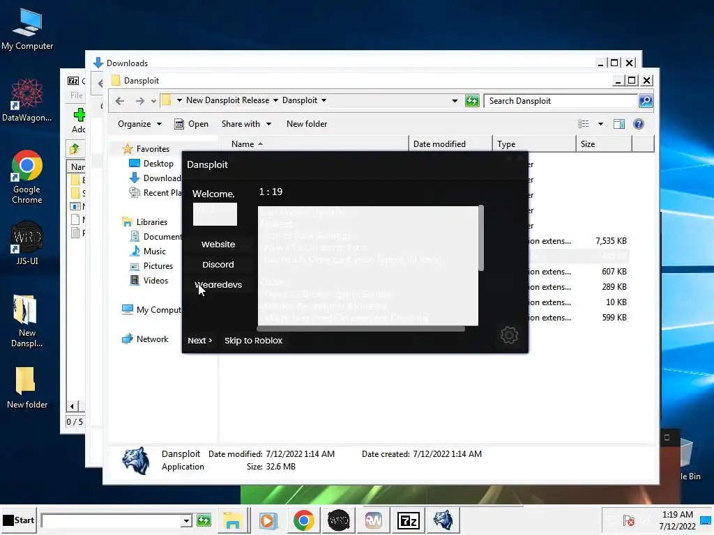
Task: Open the taskbar address box dropdown
Action: click(185, 520)
